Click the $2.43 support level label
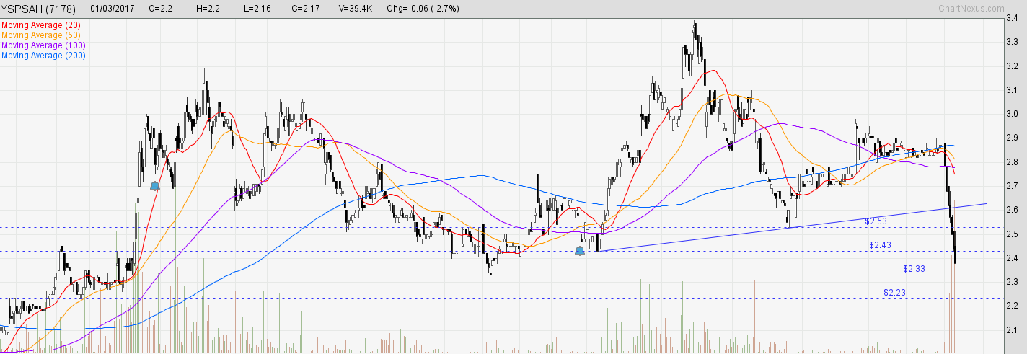Screen dimensions: 1027x354 click(x=881, y=245)
